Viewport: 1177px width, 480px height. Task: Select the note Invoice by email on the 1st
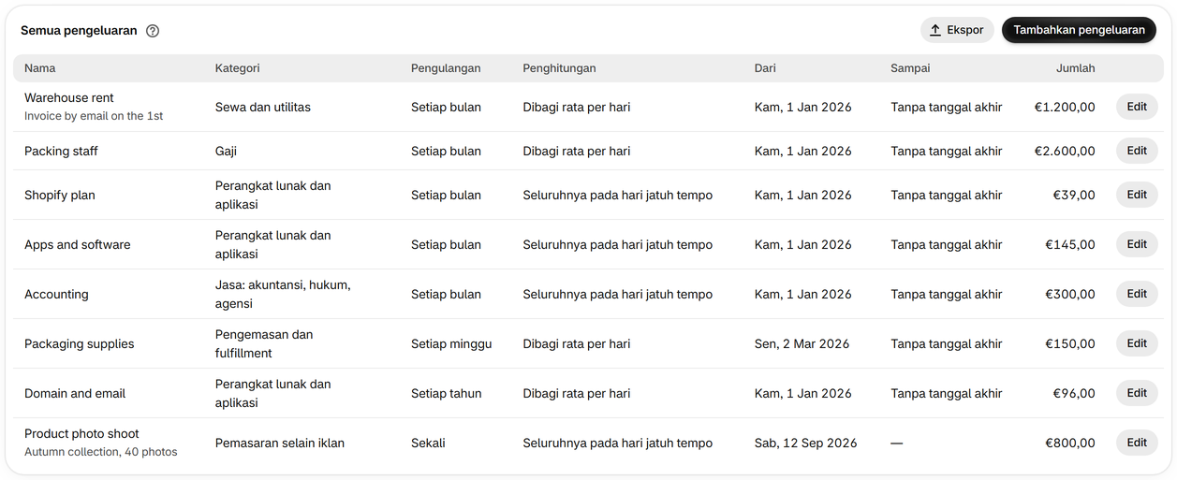coord(94,116)
